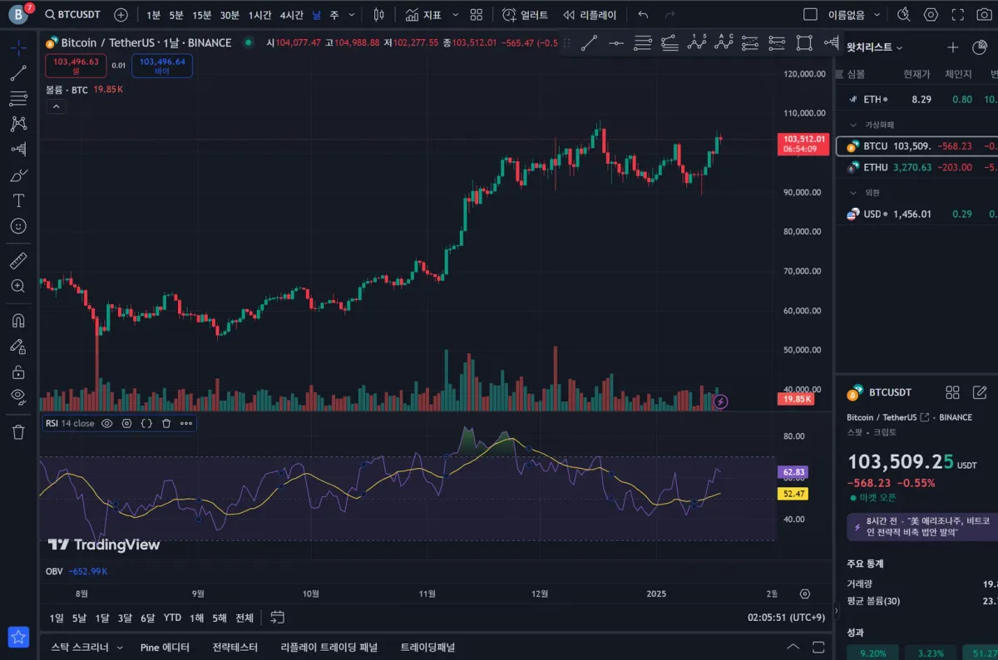The width and height of the screenshot is (998, 660).
Task: Select the text annotation tool
Action: tap(17, 200)
